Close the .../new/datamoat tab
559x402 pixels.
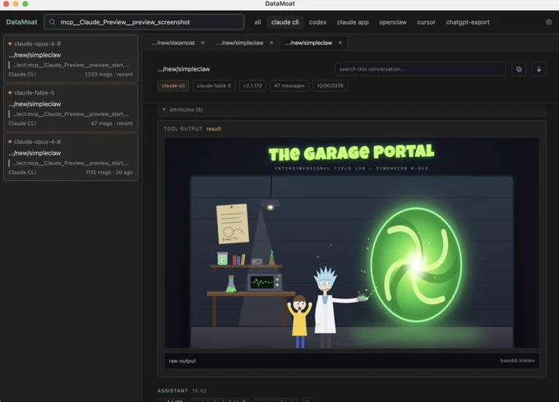click(202, 43)
